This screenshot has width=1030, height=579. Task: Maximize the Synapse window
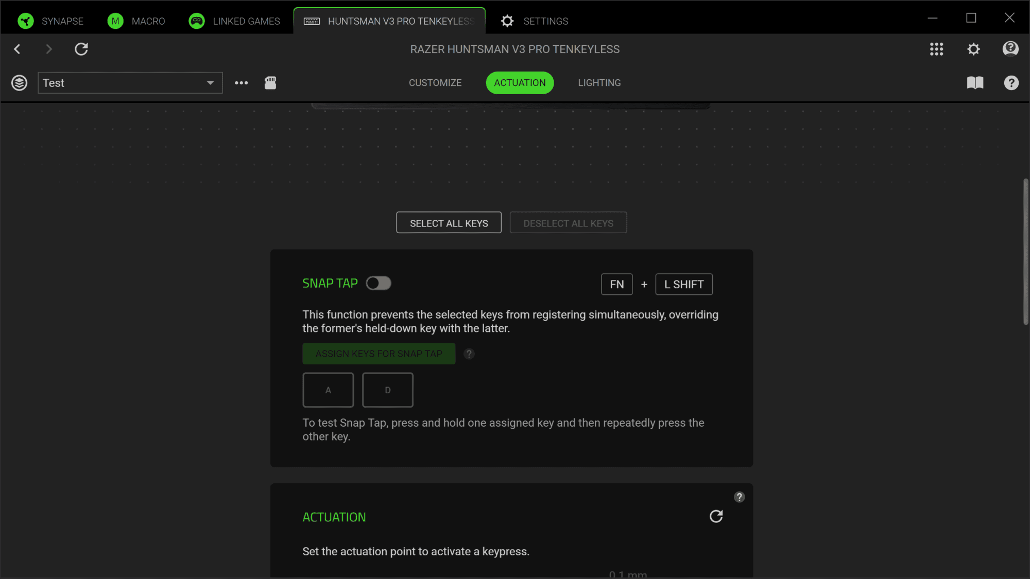coord(971,18)
